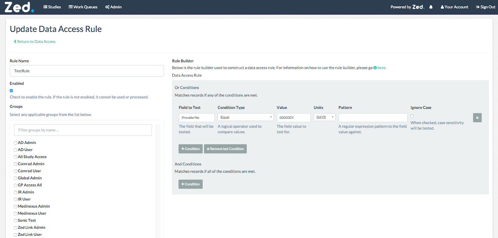Click the Field to Test input
498x238 pixels.
pyautogui.click(x=197, y=118)
